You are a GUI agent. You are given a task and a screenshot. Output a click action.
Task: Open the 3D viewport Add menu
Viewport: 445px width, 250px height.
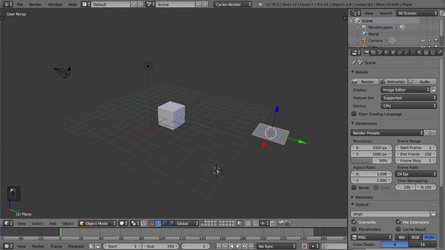pos(53,224)
